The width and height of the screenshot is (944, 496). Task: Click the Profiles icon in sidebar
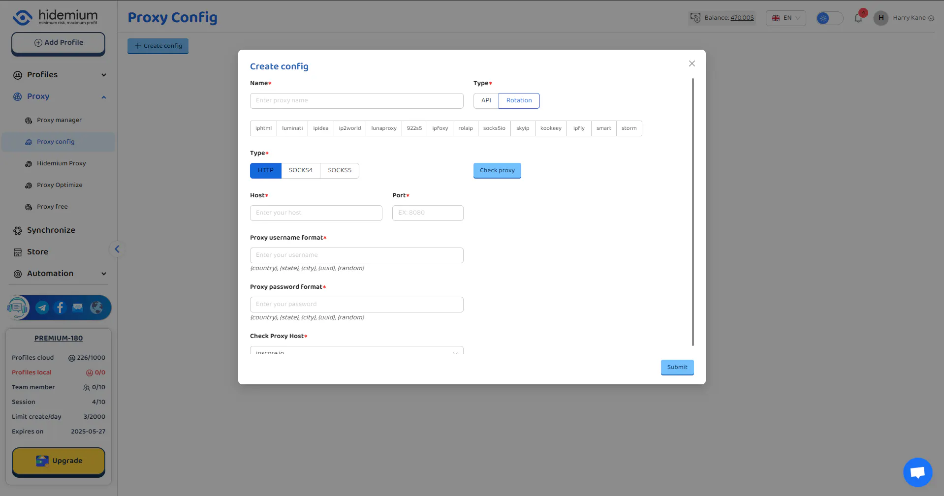(x=18, y=75)
